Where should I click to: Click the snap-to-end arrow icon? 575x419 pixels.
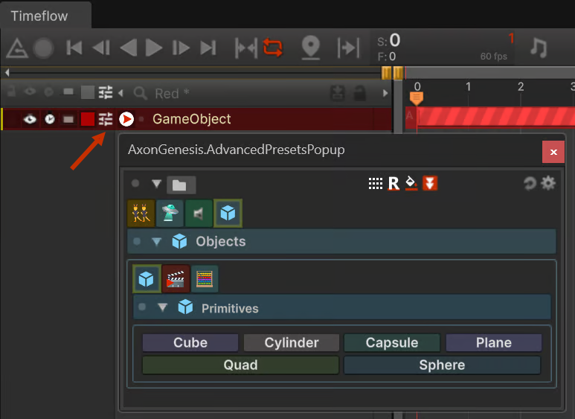point(348,48)
